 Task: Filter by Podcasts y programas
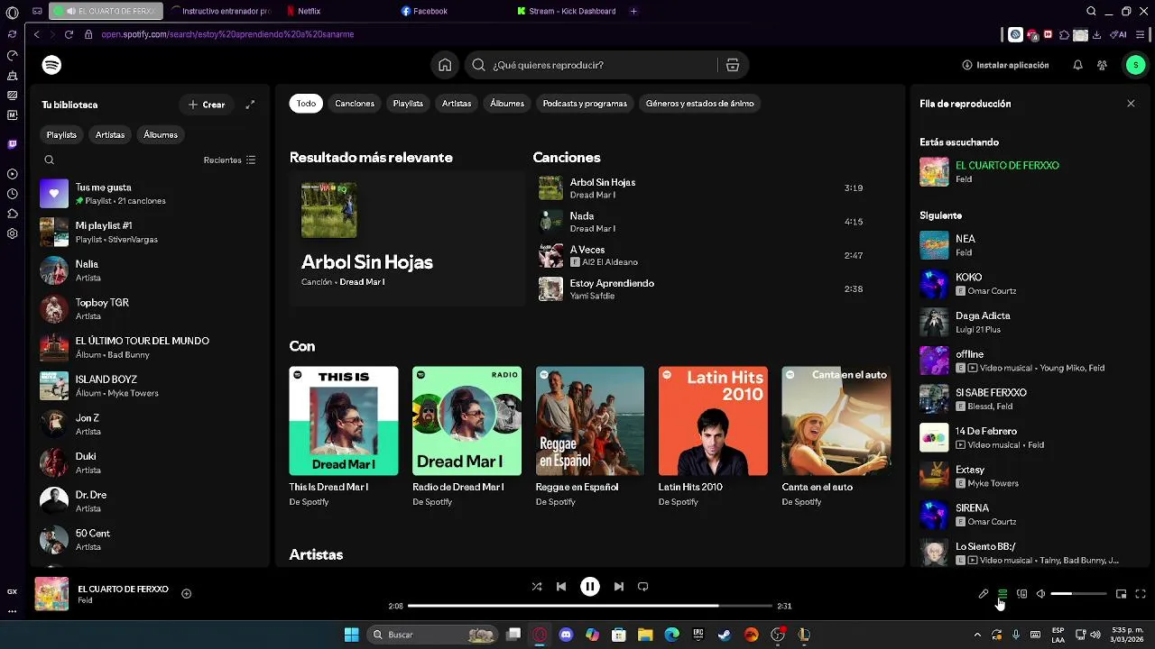585,104
